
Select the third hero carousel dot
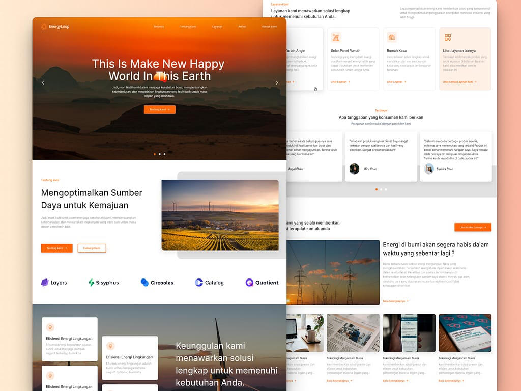click(x=164, y=154)
